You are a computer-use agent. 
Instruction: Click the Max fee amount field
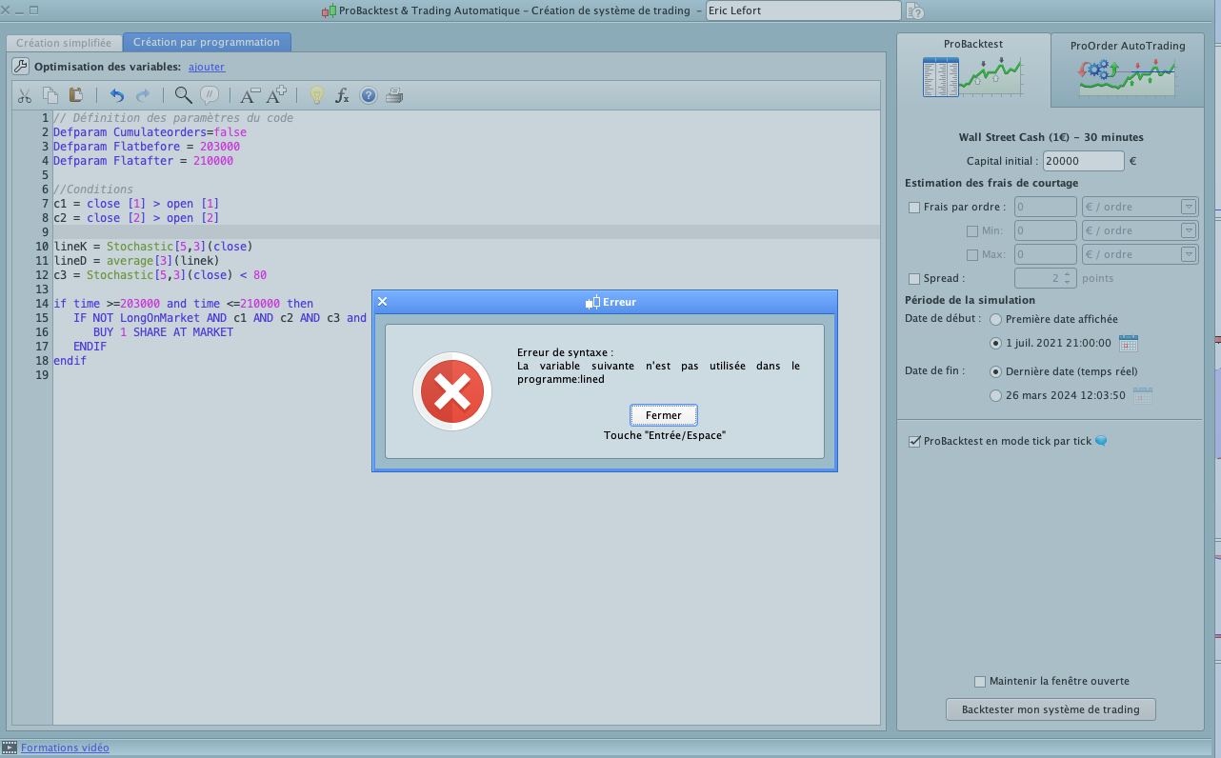(1045, 254)
